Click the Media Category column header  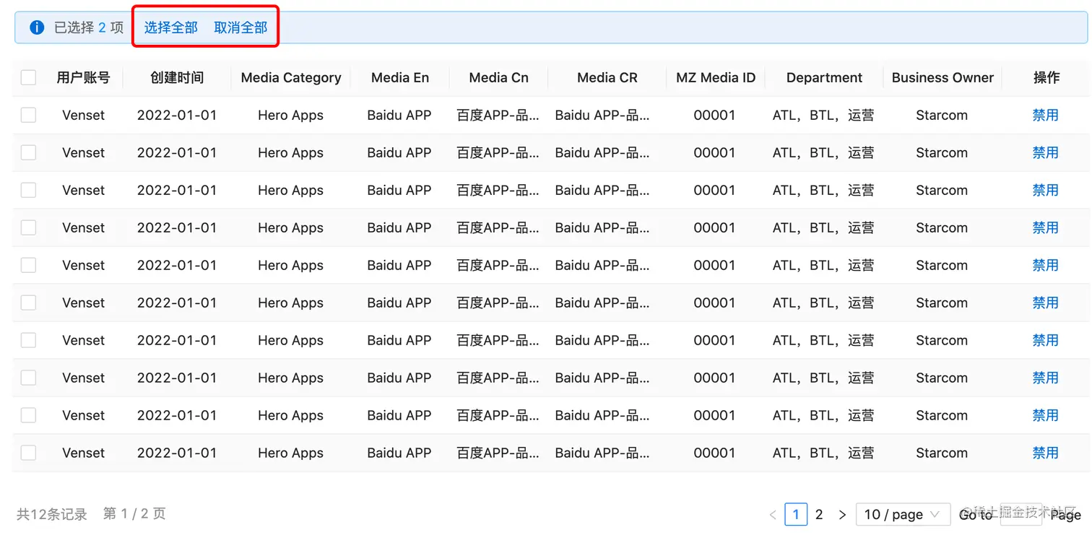tap(291, 77)
